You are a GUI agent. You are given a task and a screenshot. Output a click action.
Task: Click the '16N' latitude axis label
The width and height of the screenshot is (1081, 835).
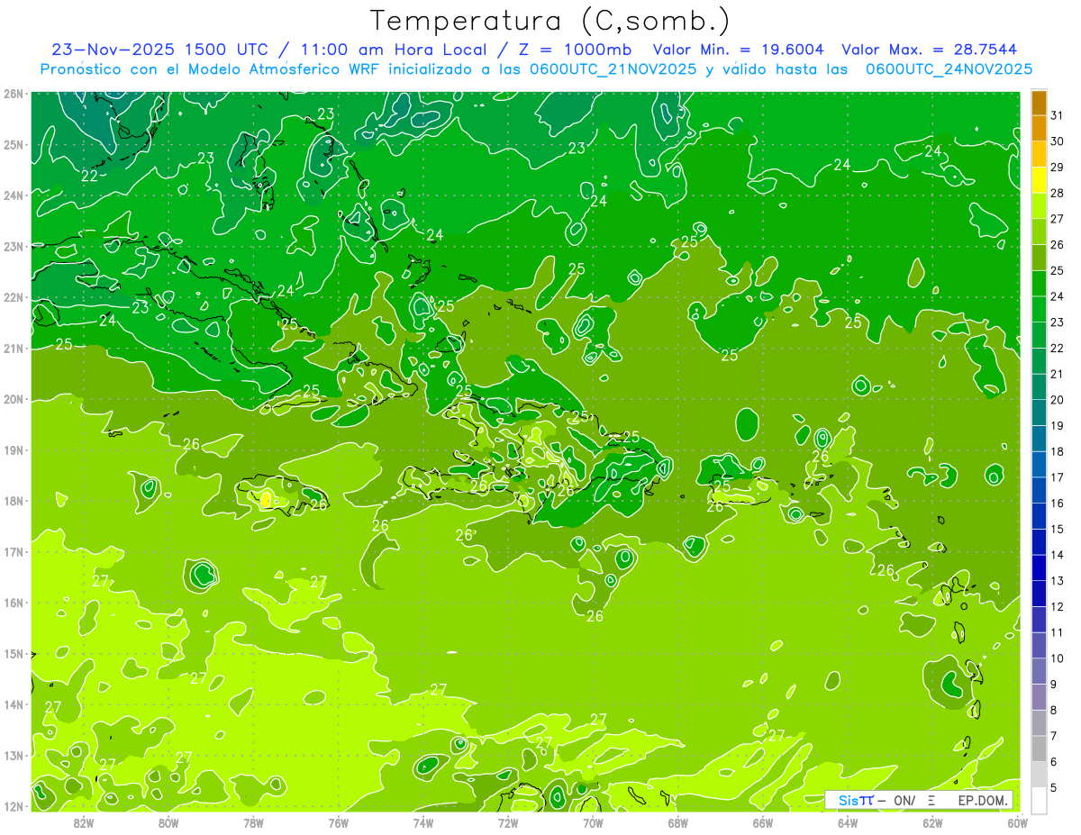(14, 603)
